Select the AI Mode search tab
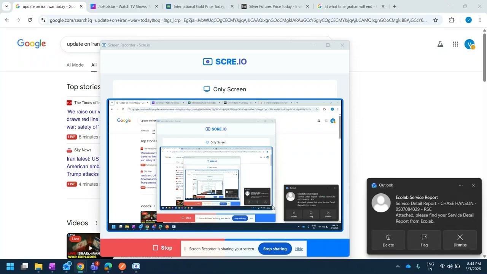The width and height of the screenshot is (487, 274). (75, 65)
